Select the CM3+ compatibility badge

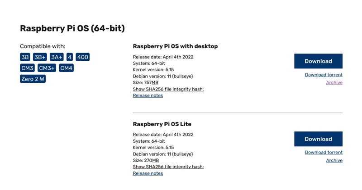pos(47,68)
